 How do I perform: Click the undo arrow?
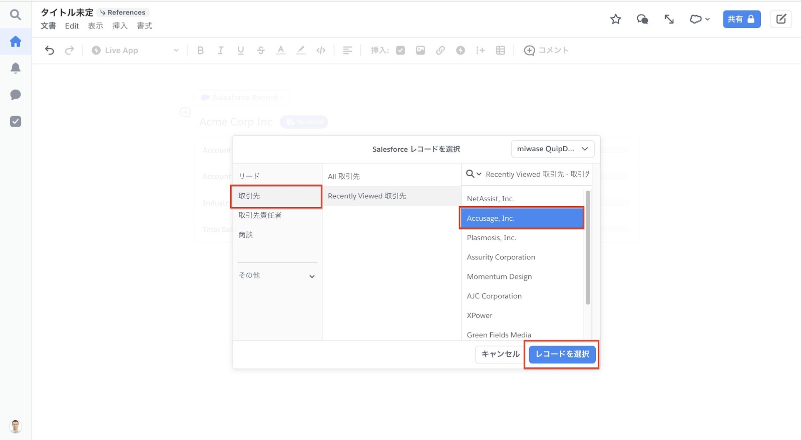(50, 50)
